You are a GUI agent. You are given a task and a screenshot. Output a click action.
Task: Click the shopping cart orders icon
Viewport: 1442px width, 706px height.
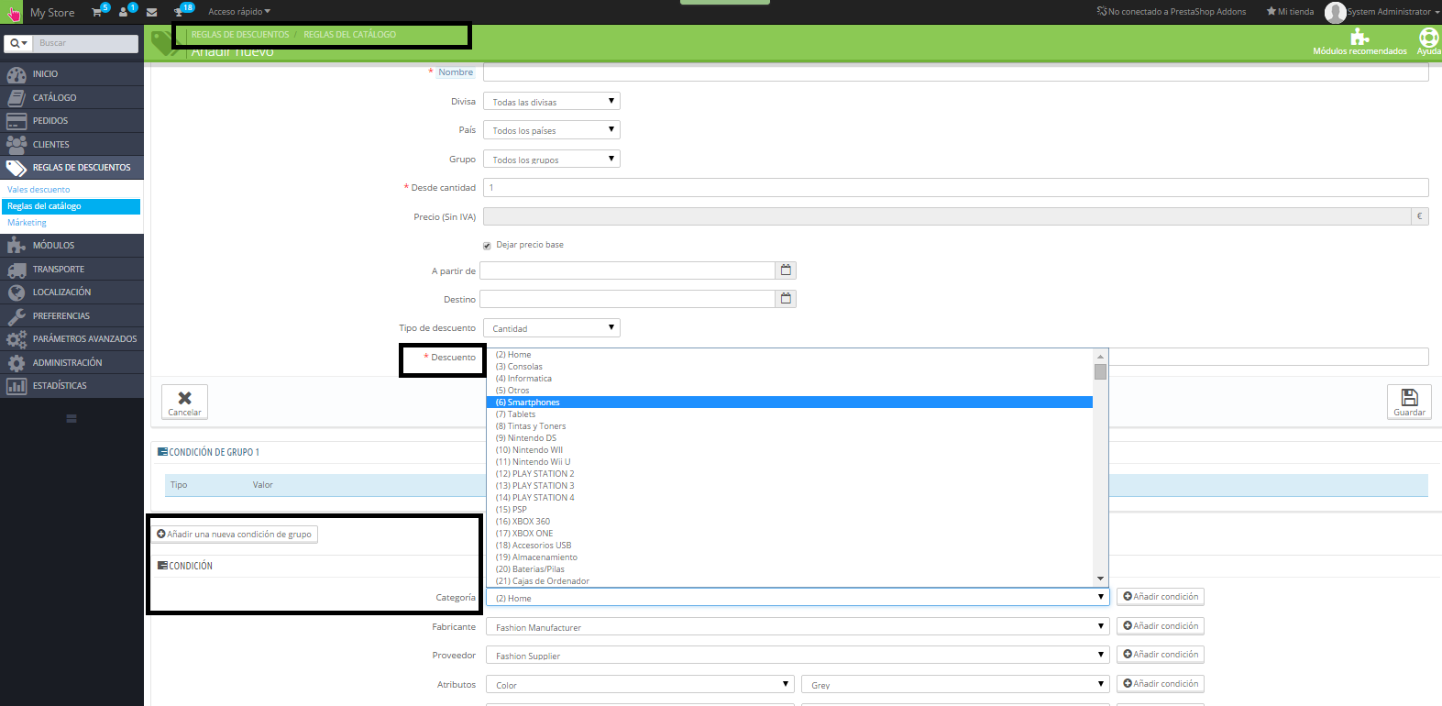(97, 12)
